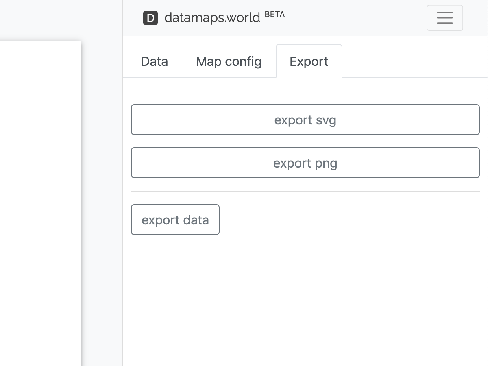Switch to the Data tab

(x=154, y=61)
